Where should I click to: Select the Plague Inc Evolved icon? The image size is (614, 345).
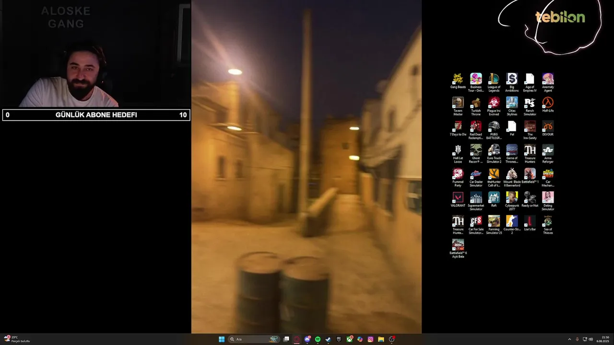click(494, 106)
